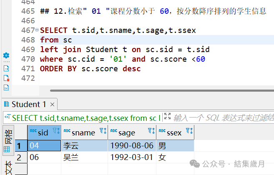Image resolution: width=274 pixels, height=175 pixels.
Task: Select row number 2 header
Action: tap(21, 157)
